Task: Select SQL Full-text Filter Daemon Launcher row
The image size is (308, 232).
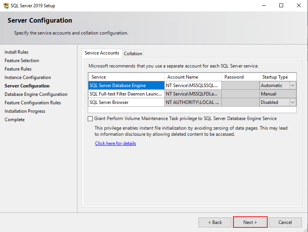Action: 126,94
